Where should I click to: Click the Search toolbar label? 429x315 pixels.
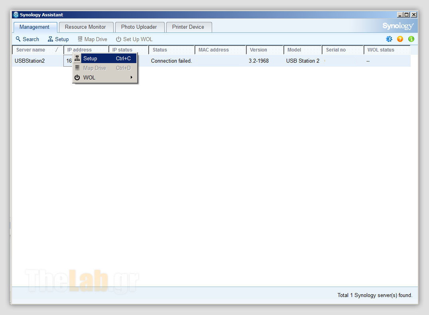point(31,39)
